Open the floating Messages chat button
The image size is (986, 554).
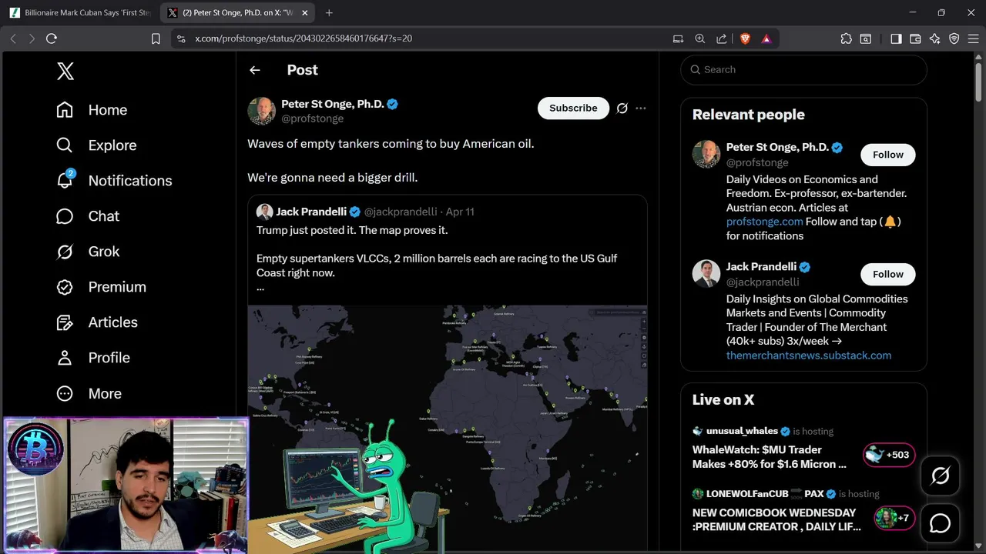(x=940, y=523)
